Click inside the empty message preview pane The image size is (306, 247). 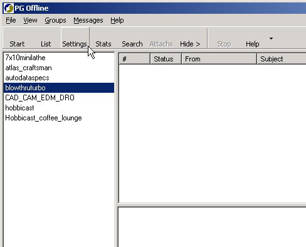[212, 228]
